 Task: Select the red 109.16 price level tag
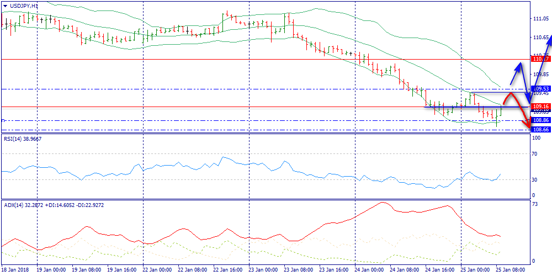pyautogui.click(x=540, y=107)
